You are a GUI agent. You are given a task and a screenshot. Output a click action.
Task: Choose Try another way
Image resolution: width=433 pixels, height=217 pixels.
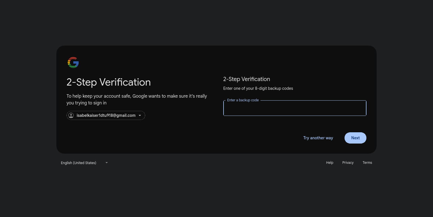click(x=318, y=138)
